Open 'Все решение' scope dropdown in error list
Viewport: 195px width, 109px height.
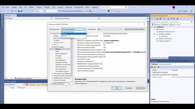[14, 84]
